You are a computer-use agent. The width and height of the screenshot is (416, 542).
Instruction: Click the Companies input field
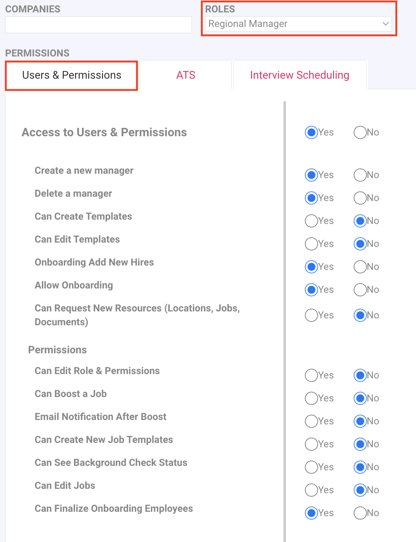pos(98,25)
